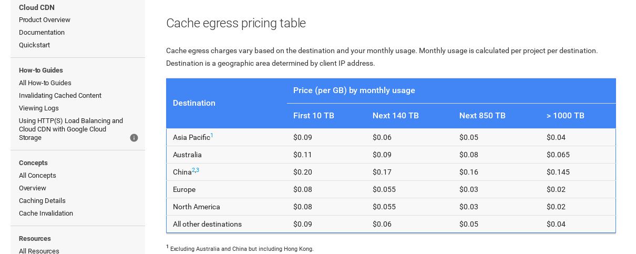Open the Product Overview link
Viewport: 636px width, 254px height.
point(45,20)
